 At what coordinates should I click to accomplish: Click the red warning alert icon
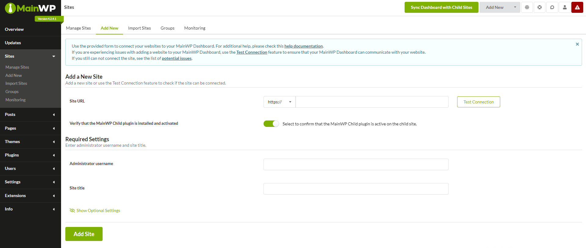click(577, 7)
